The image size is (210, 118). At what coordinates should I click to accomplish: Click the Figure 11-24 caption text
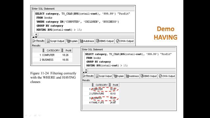click(53, 77)
